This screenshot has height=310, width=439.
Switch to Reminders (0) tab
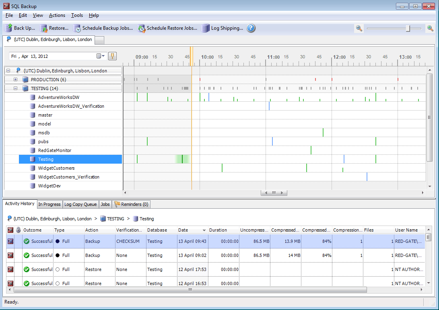(131, 204)
